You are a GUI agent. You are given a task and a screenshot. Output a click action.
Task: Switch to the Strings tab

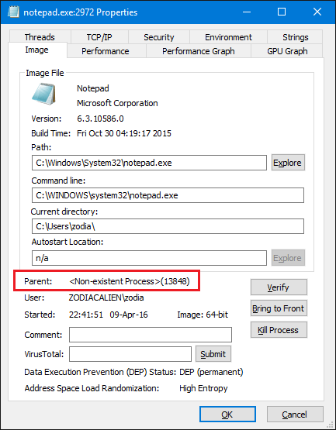pyautogui.click(x=295, y=37)
